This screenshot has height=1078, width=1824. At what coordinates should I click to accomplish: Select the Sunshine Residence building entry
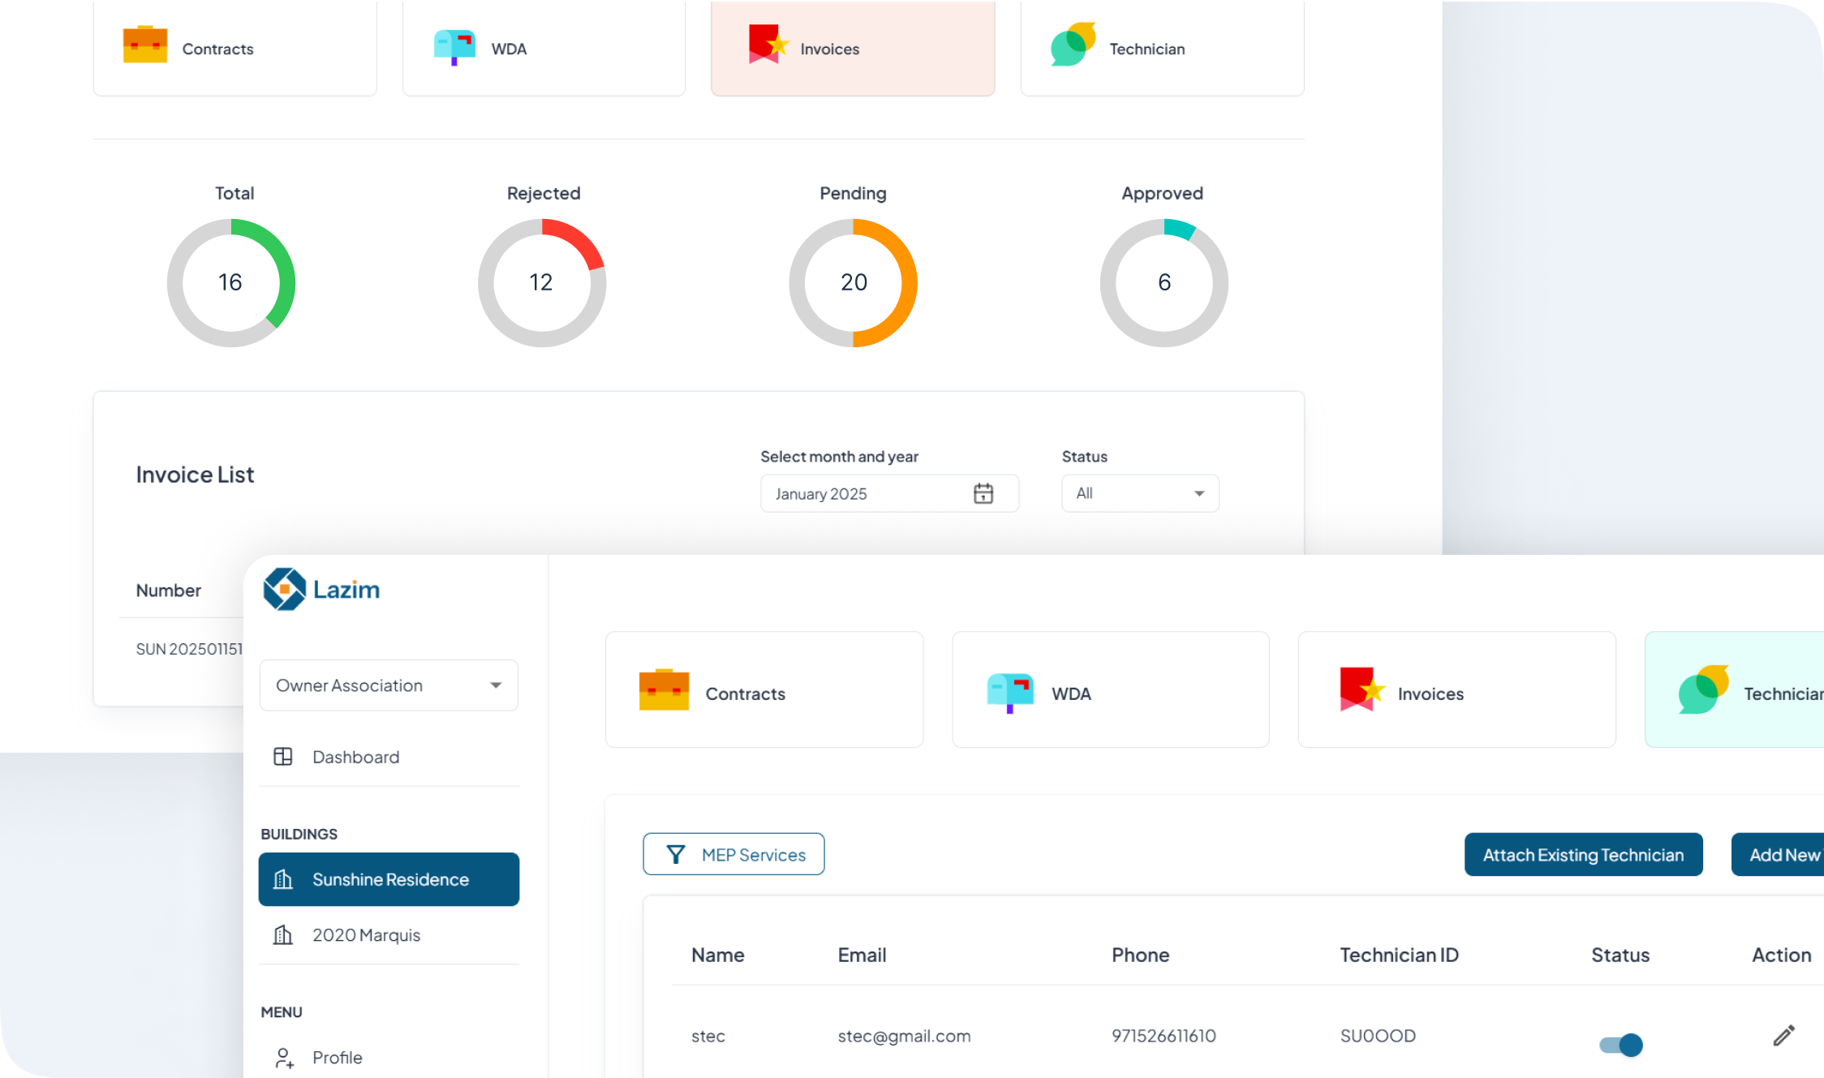click(x=389, y=879)
